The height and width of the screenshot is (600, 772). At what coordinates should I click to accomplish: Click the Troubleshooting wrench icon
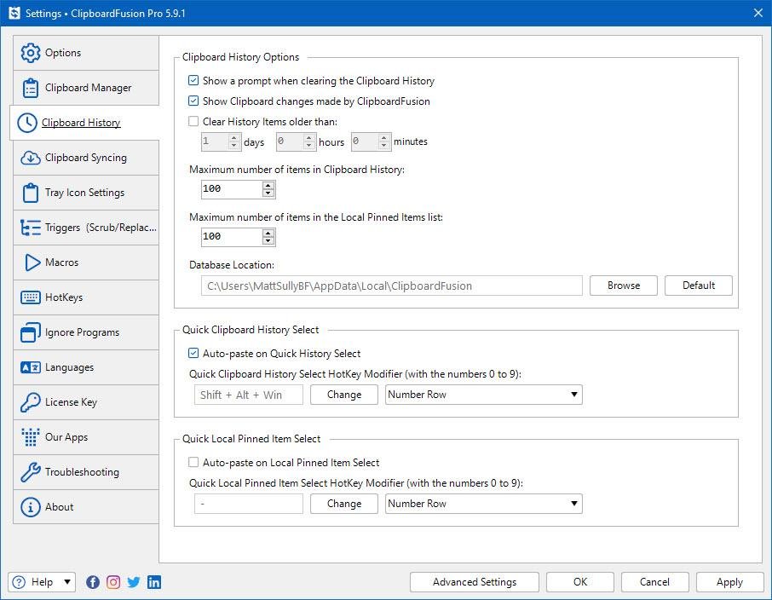click(31, 472)
